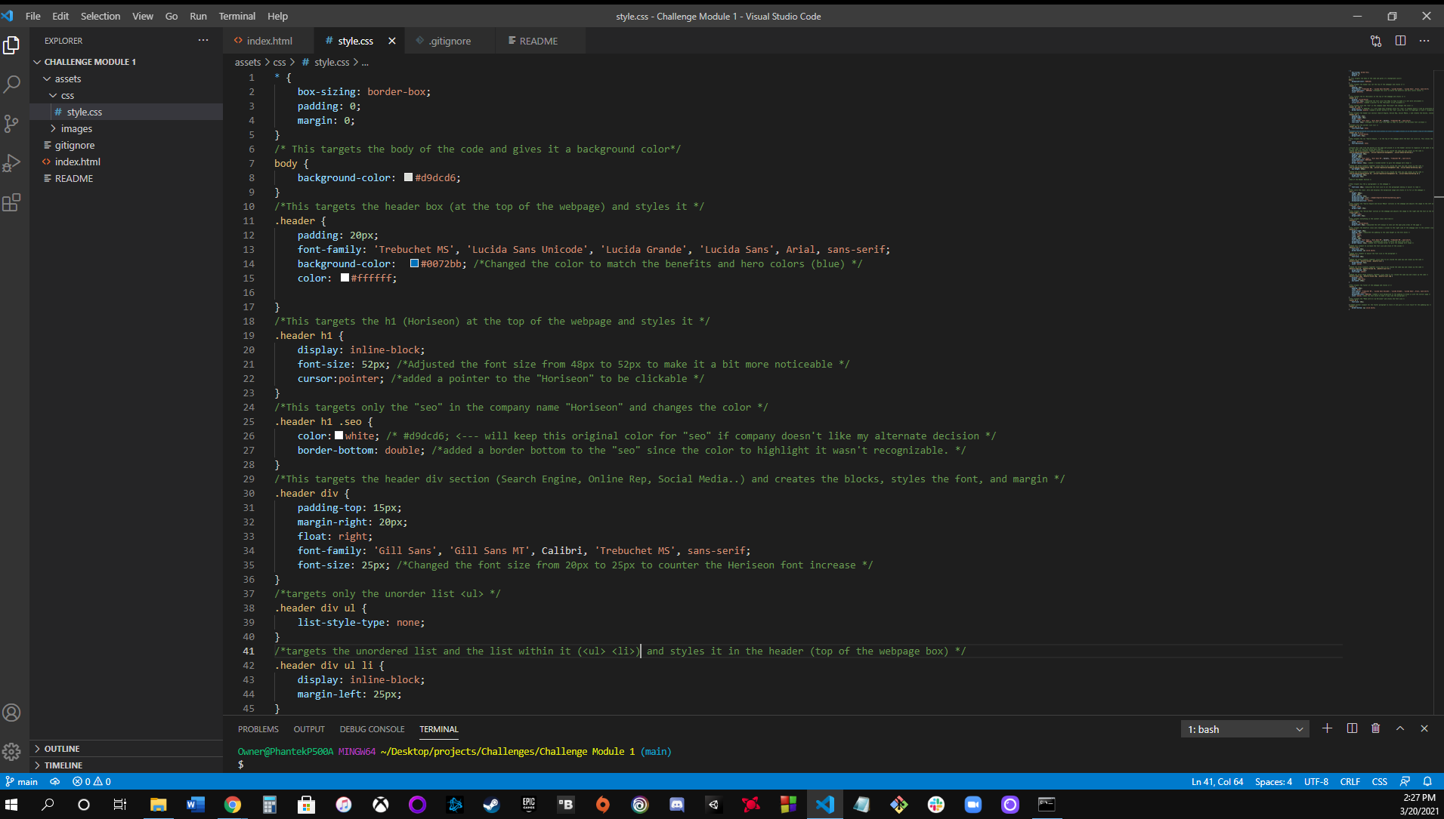This screenshot has height=819, width=1444.
Task: Open the Manage settings gear
Action: pyautogui.click(x=12, y=752)
